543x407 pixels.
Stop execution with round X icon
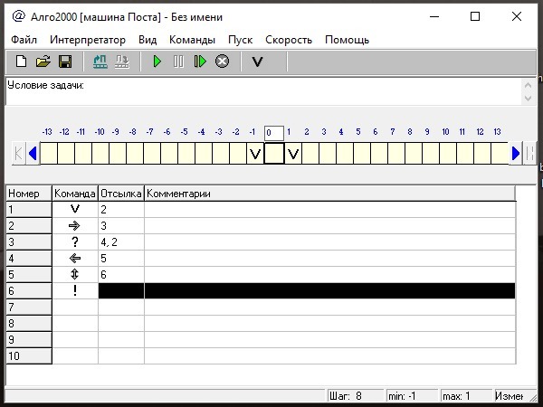222,62
